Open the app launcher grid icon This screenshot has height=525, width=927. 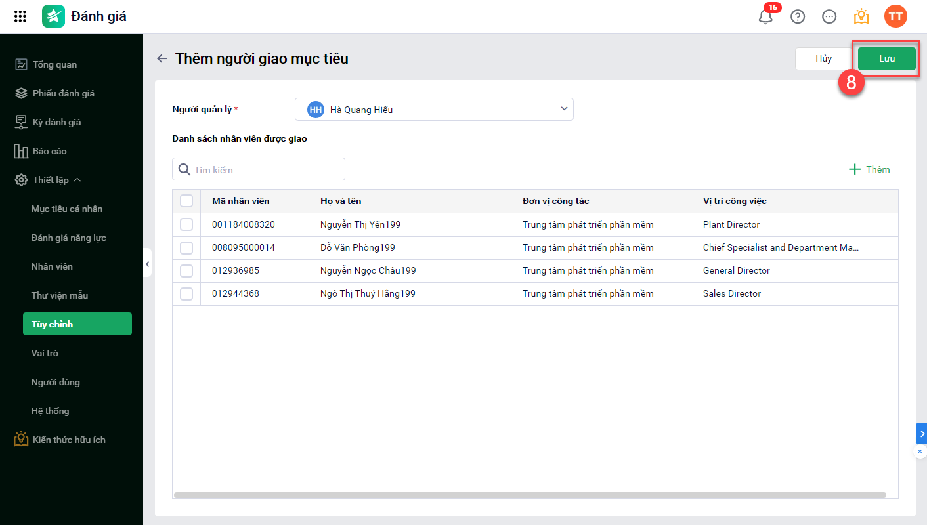pyautogui.click(x=20, y=16)
